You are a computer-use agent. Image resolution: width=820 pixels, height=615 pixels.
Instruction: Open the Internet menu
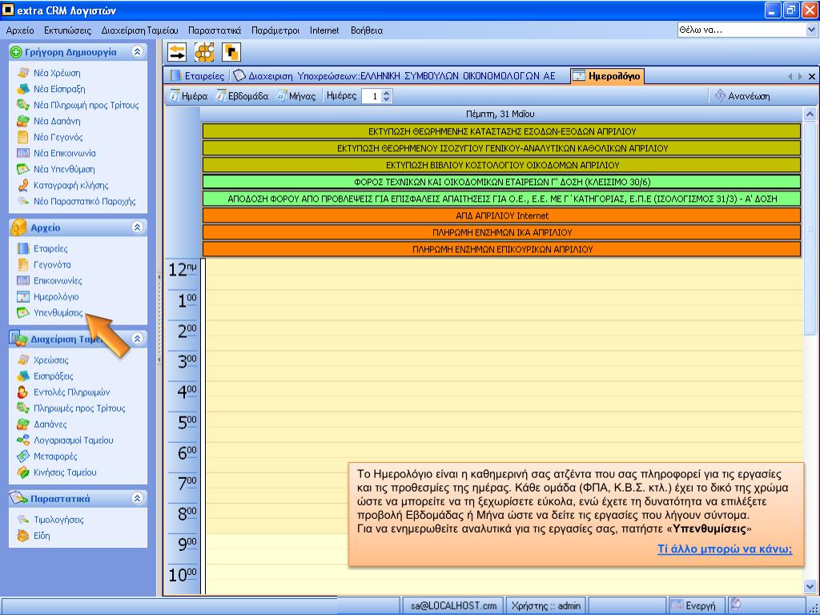(324, 30)
